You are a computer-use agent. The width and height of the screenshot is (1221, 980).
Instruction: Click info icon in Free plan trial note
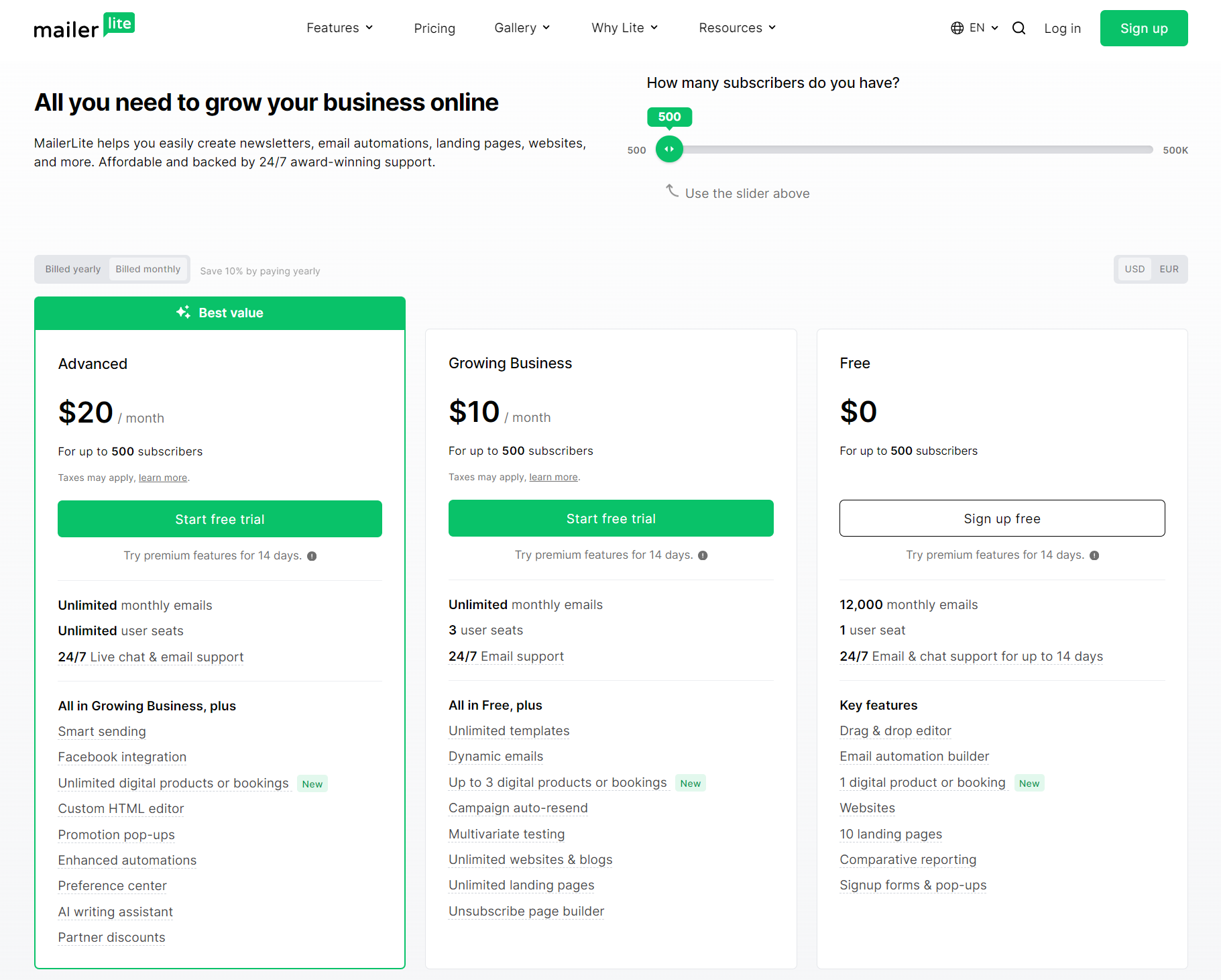coord(1094,555)
